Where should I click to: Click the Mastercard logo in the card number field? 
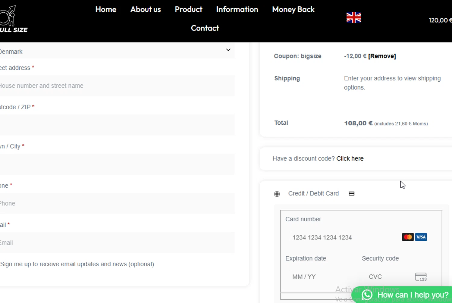click(x=408, y=237)
